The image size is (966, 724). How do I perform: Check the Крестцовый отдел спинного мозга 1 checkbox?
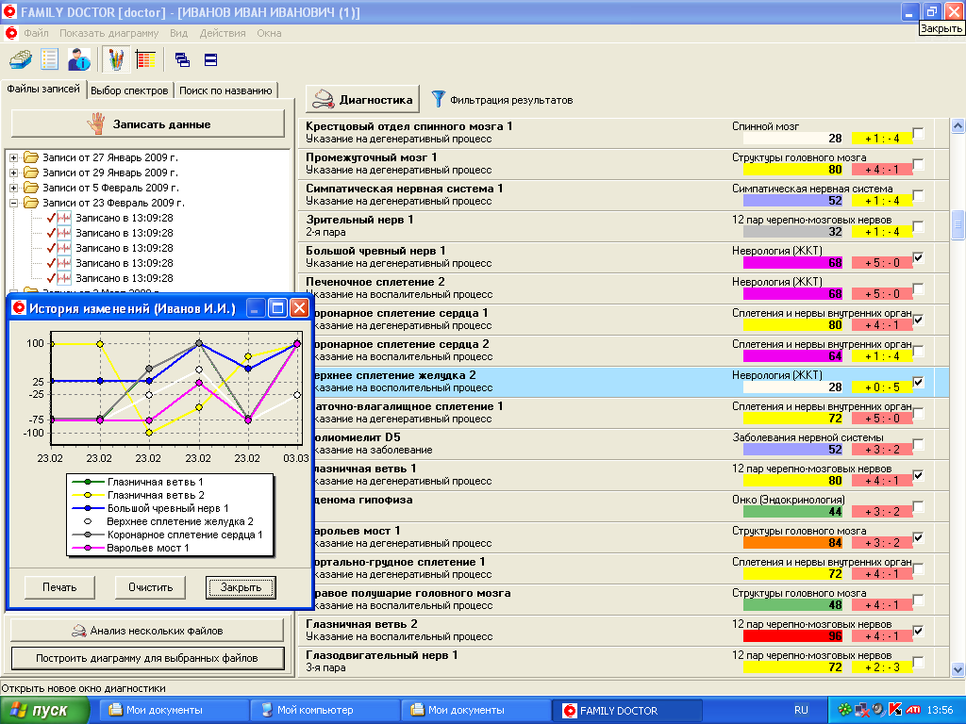(x=918, y=133)
